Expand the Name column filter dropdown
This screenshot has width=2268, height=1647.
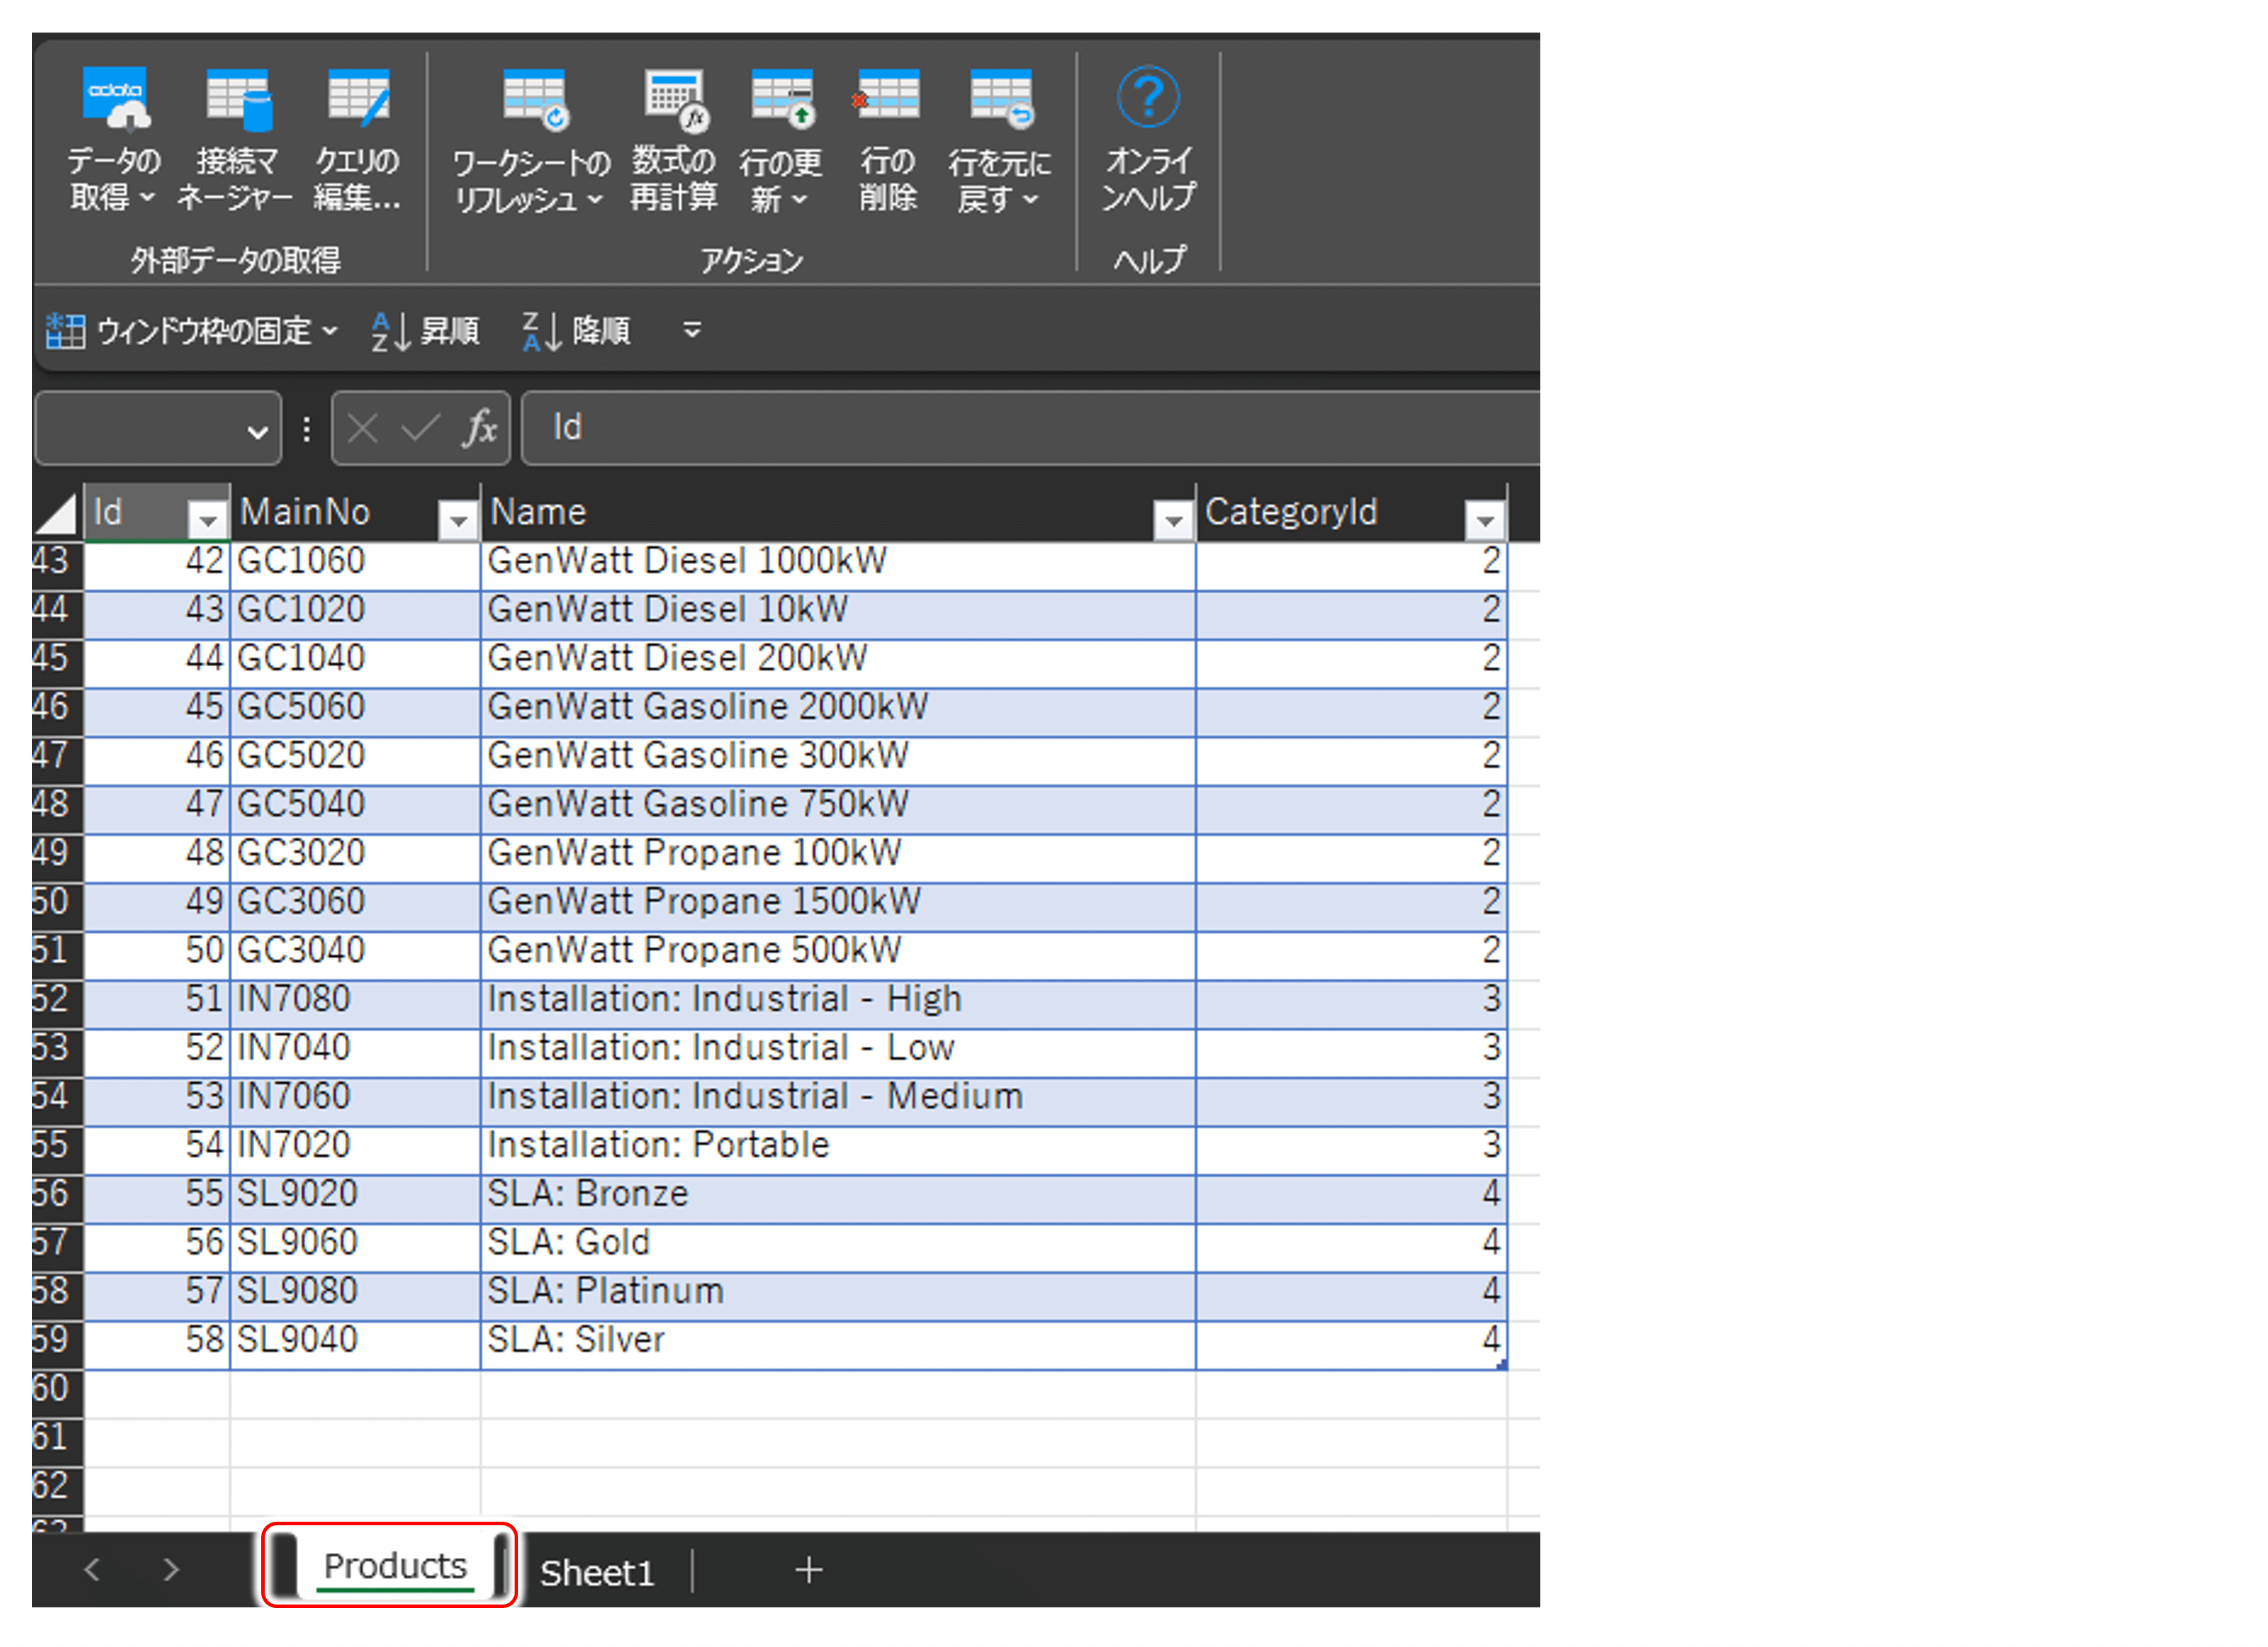[1173, 520]
